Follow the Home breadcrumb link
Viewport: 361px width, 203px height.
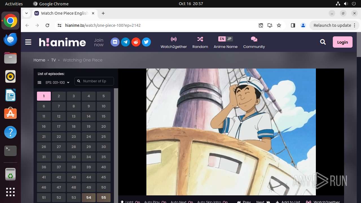(39, 60)
